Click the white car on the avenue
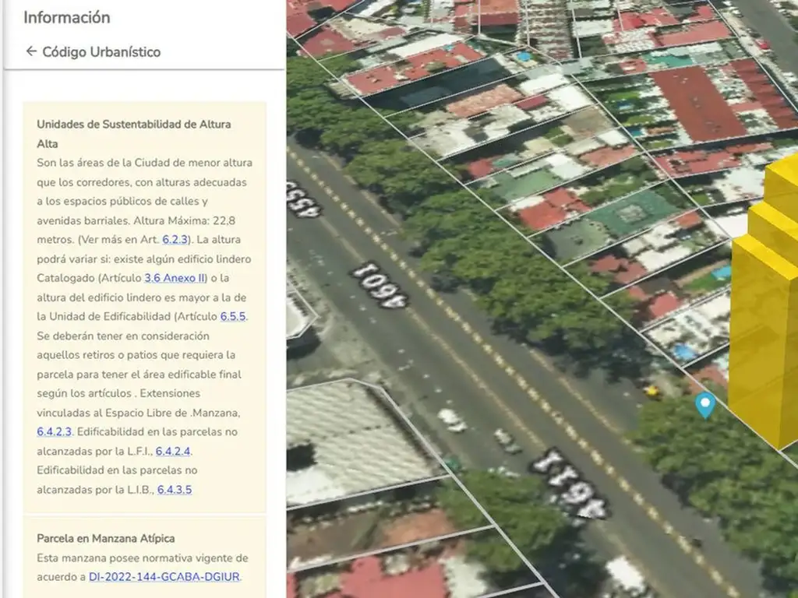 coord(450,420)
